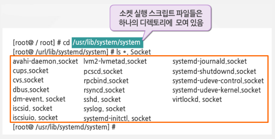Click the '[root@ / root] # cd' prompt
This screenshot has height=139, width=275.
[41, 43]
